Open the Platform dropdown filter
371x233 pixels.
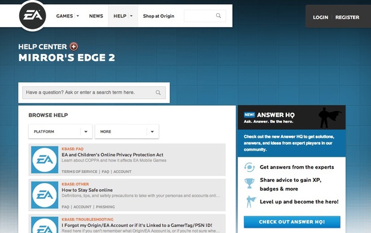61,132
